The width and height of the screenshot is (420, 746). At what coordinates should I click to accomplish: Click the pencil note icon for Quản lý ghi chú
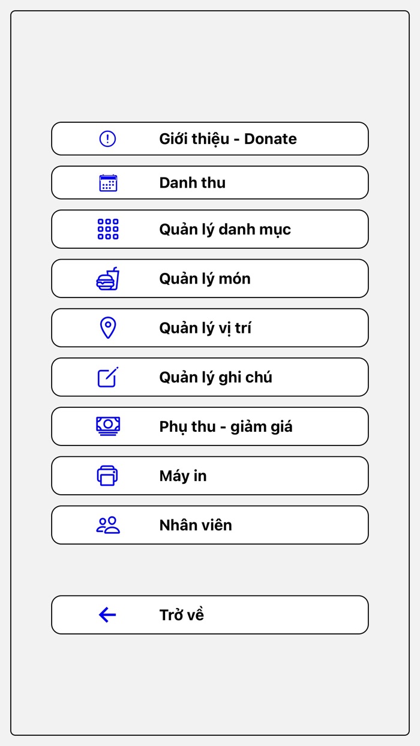[107, 377]
